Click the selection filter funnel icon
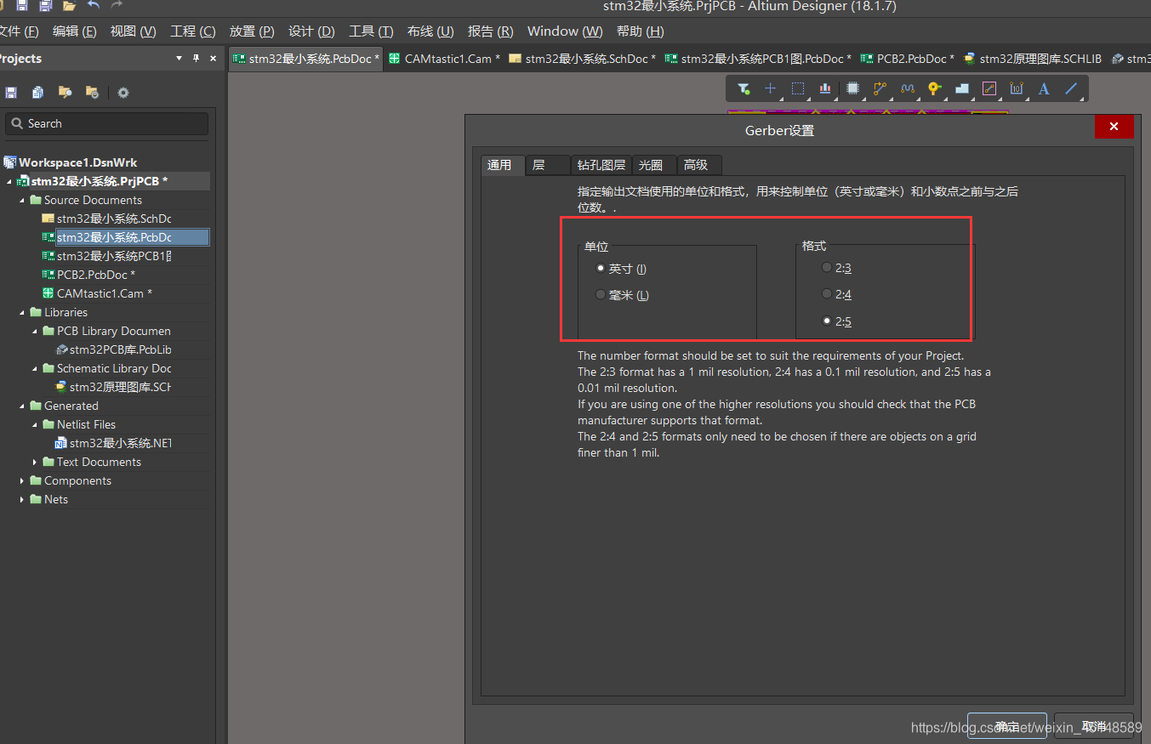This screenshot has height=744, width=1151. point(744,88)
